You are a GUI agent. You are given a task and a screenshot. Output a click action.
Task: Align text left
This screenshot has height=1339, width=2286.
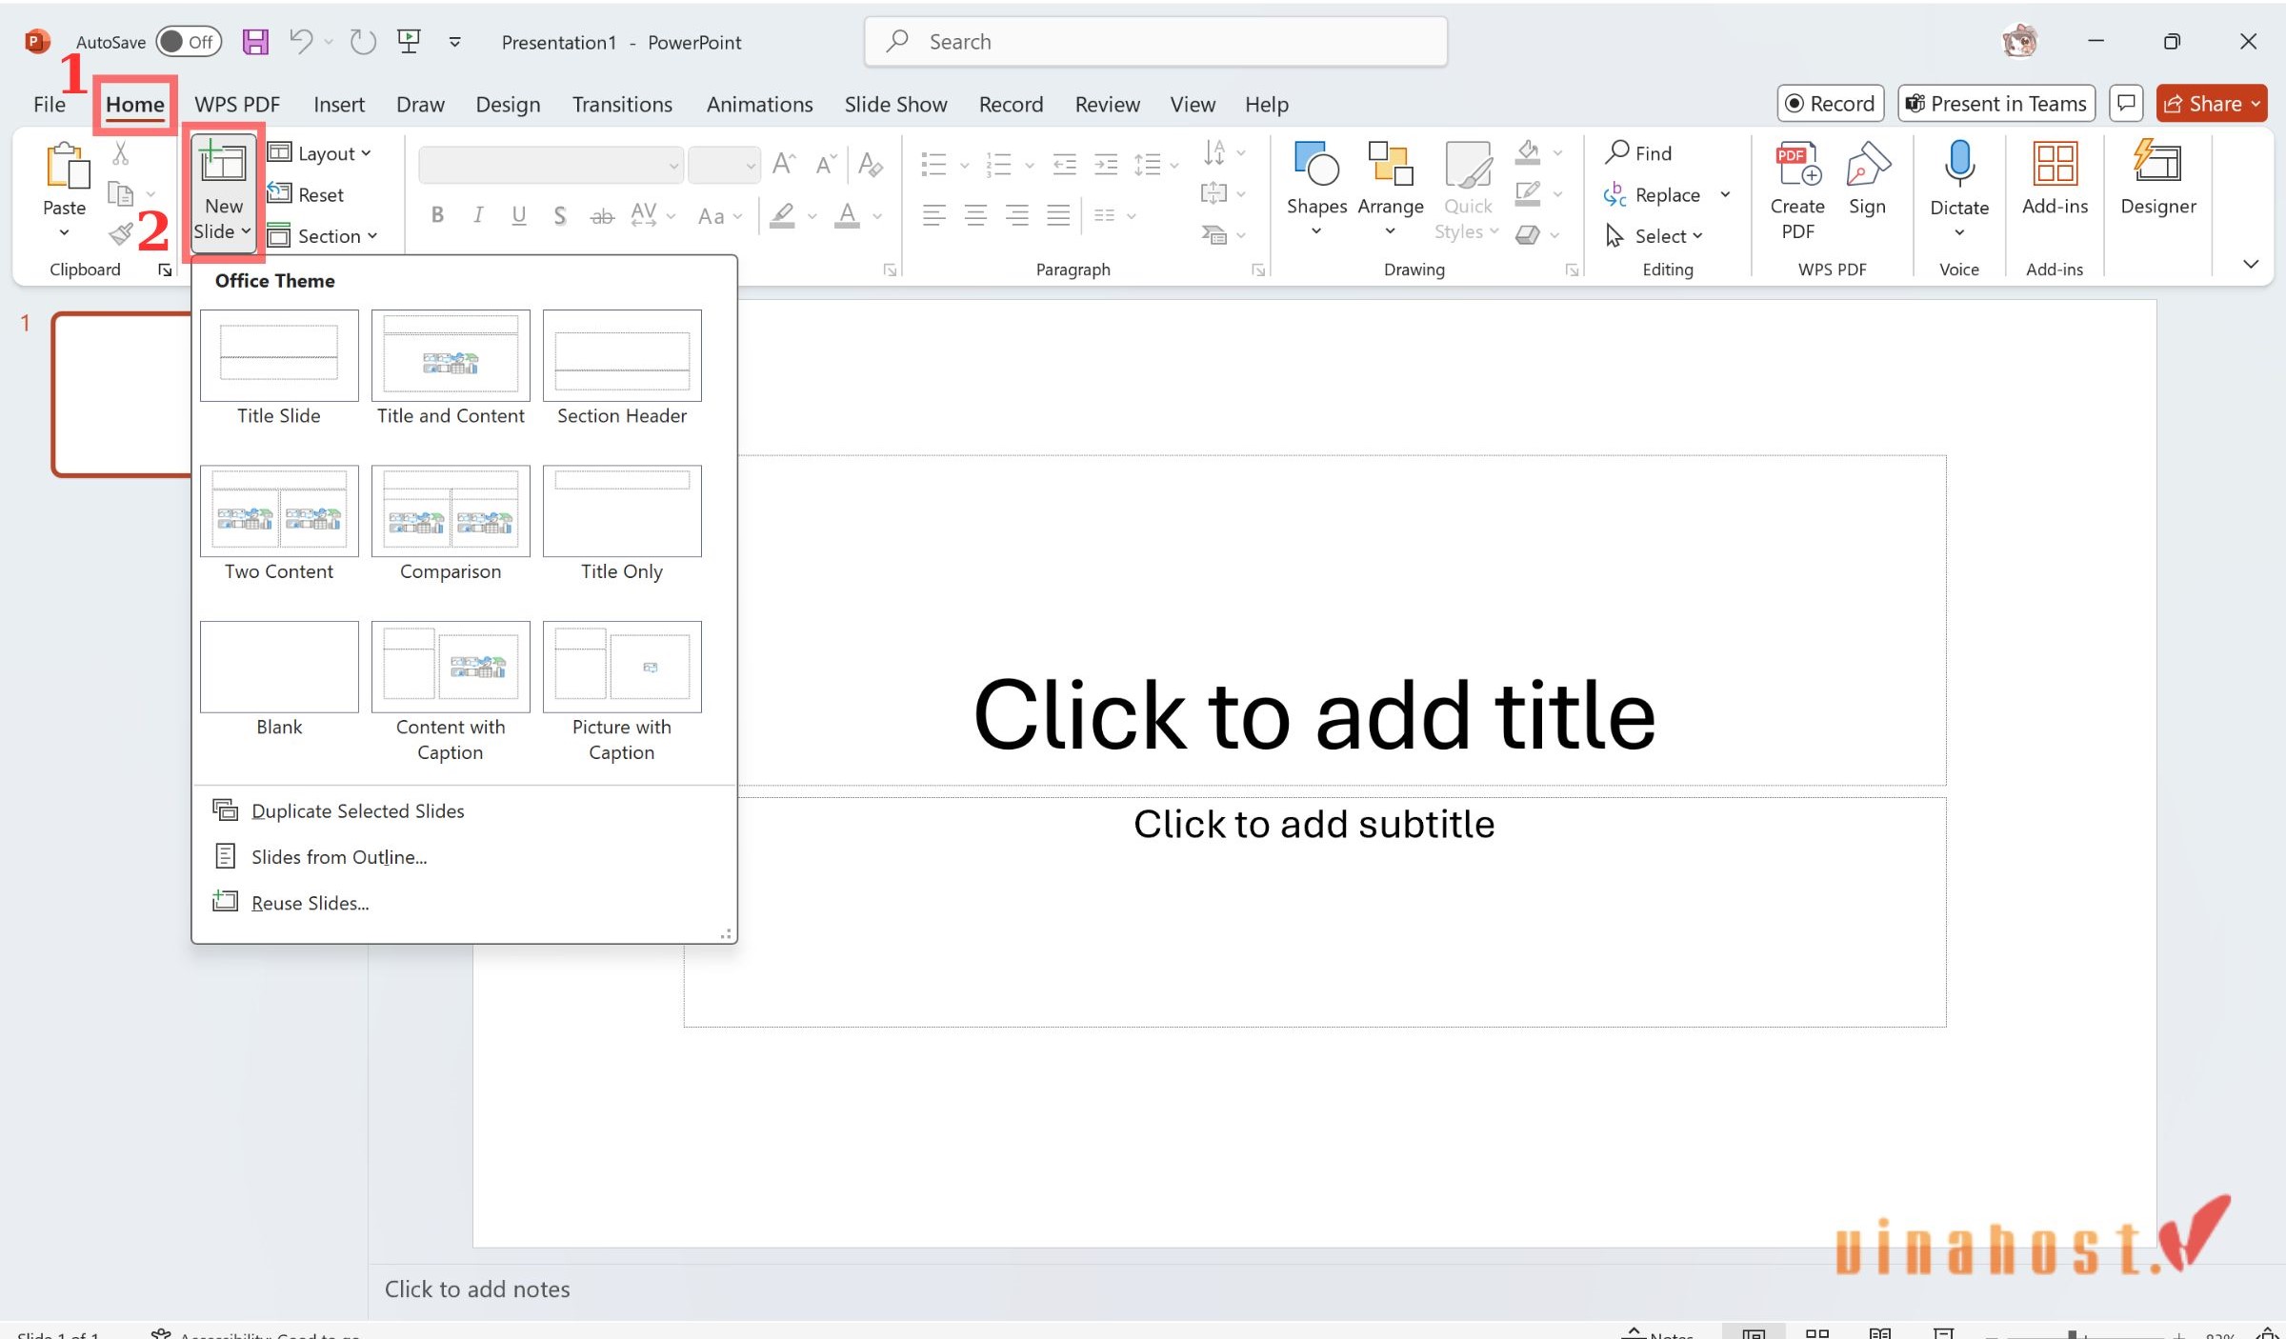(x=933, y=215)
